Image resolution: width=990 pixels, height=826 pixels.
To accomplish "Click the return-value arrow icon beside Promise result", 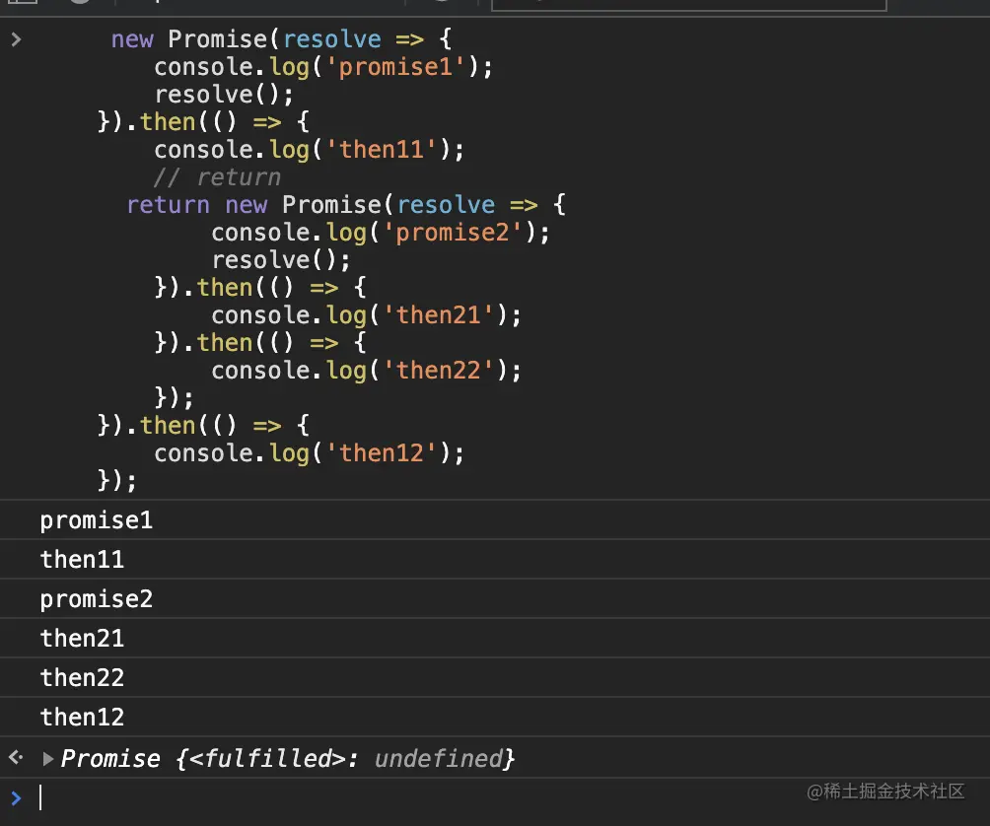I will pos(17,757).
